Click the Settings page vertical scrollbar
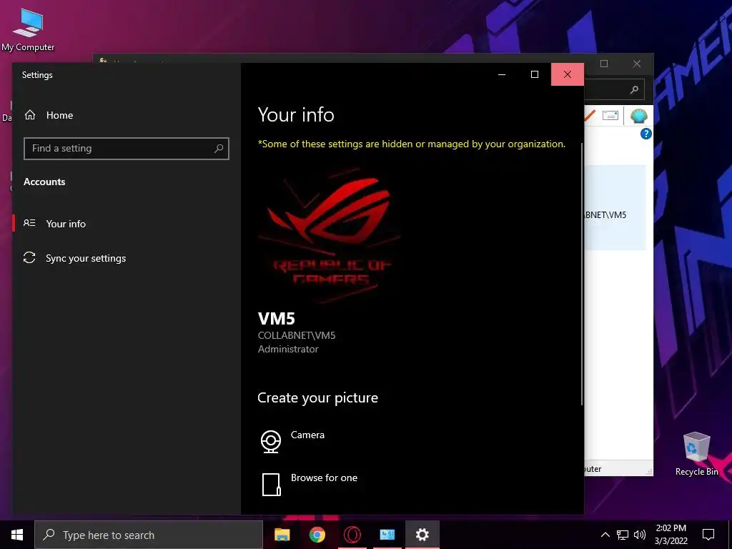Viewport: 732px width, 549px height. tap(582, 274)
